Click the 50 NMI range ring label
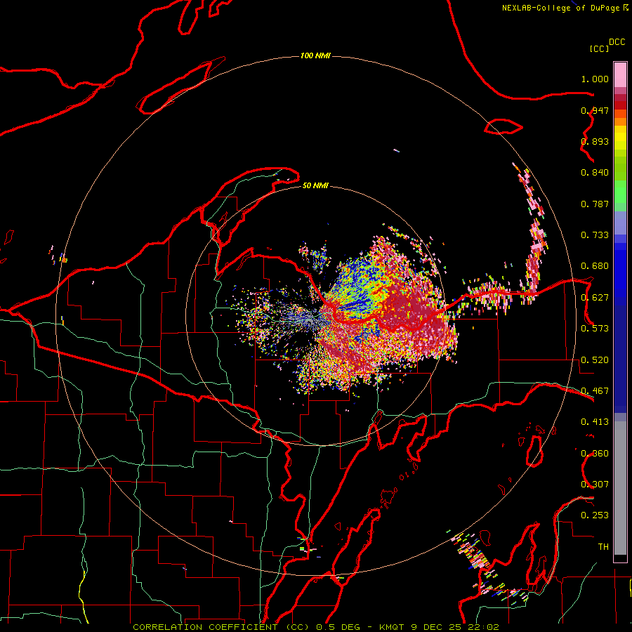 tap(315, 186)
